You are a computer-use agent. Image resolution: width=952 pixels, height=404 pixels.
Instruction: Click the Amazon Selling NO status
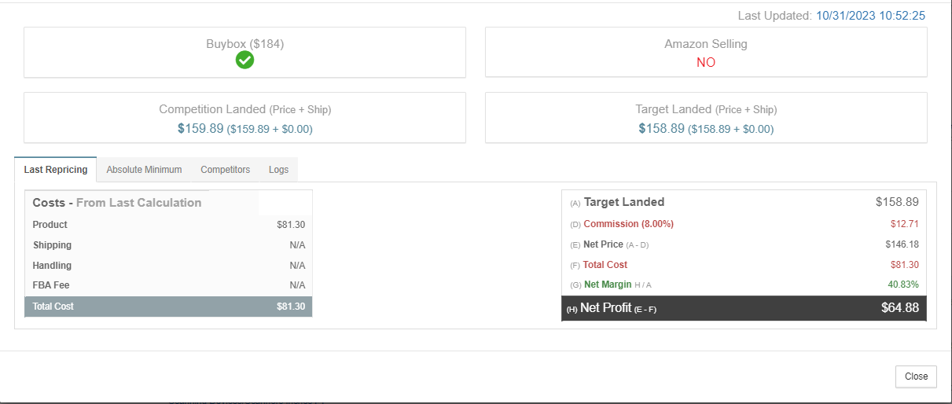[706, 63]
